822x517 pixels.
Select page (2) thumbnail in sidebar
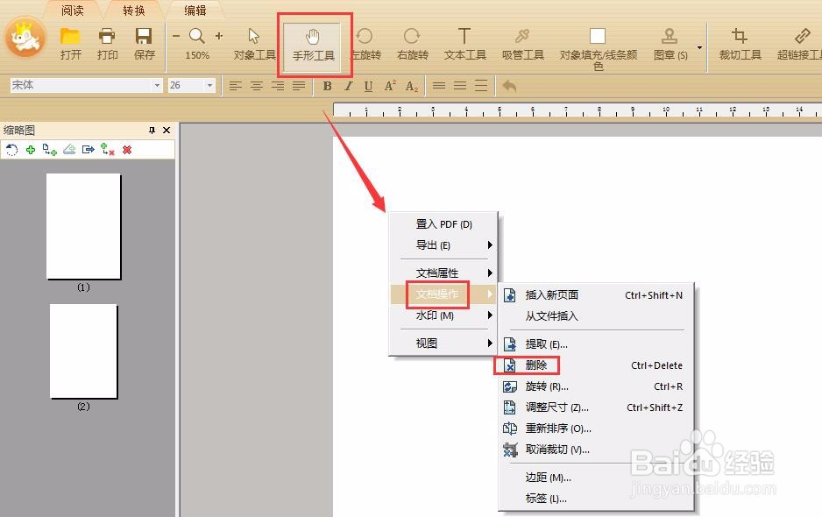point(83,351)
